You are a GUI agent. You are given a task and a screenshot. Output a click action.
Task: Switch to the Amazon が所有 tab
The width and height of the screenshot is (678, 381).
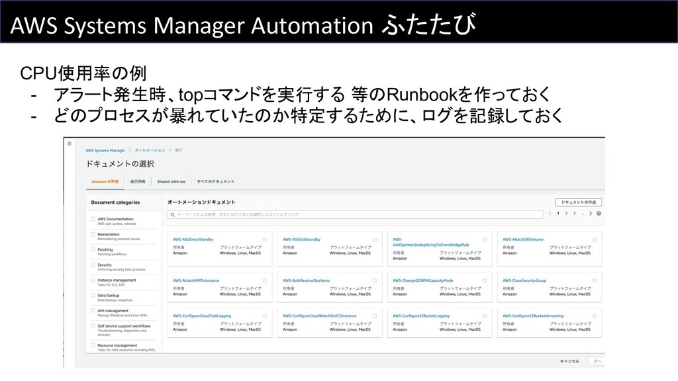pyautogui.click(x=105, y=182)
